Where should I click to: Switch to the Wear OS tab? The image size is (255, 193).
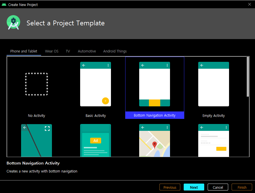click(x=52, y=51)
